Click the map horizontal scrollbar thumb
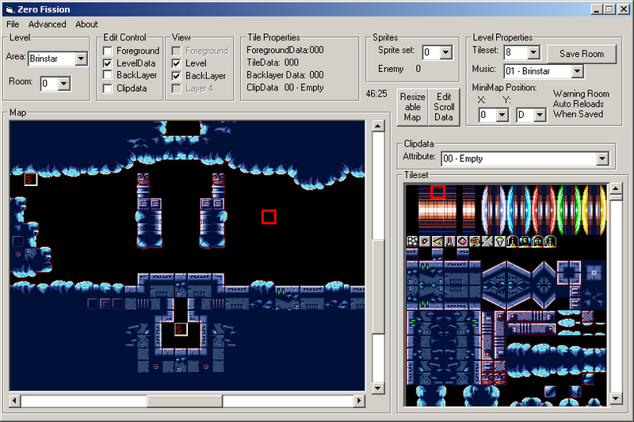 (x=185, y=401)
